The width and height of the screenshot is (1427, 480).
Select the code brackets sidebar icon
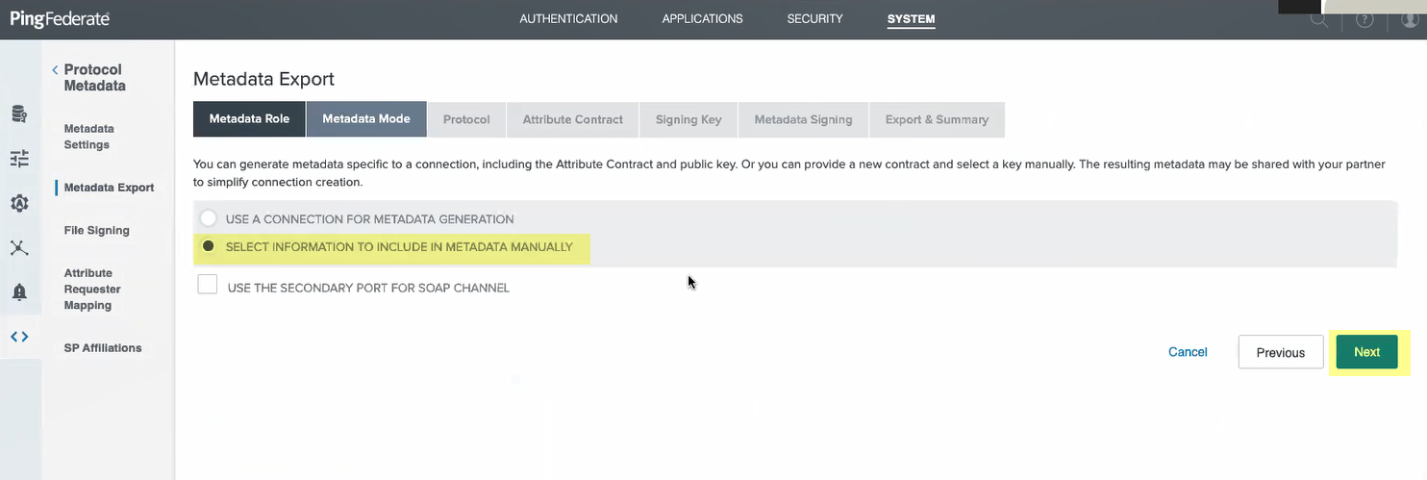point(19,337)
